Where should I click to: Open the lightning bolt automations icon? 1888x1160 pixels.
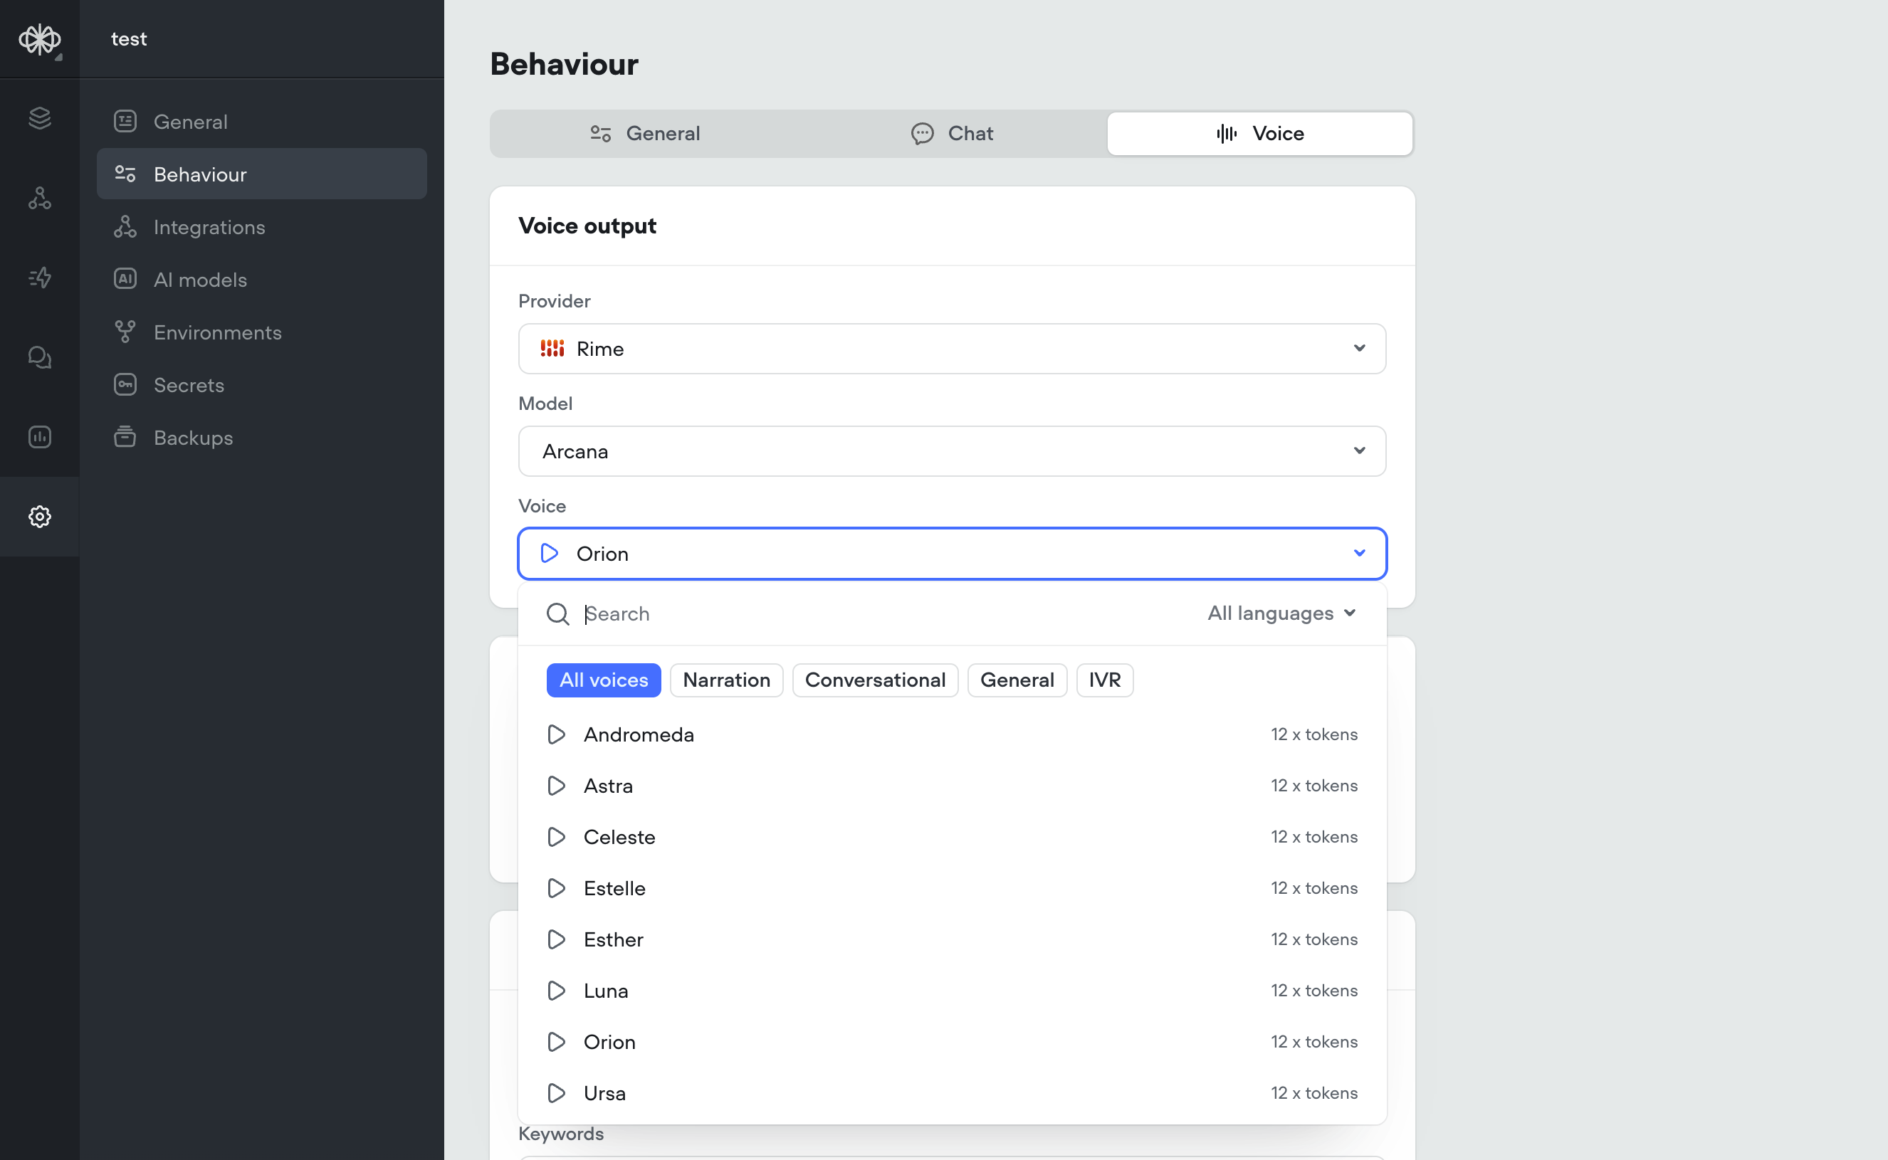click(x=40, y=277)
